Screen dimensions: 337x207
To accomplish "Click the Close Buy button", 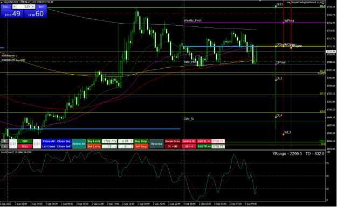I will [64, 141].
